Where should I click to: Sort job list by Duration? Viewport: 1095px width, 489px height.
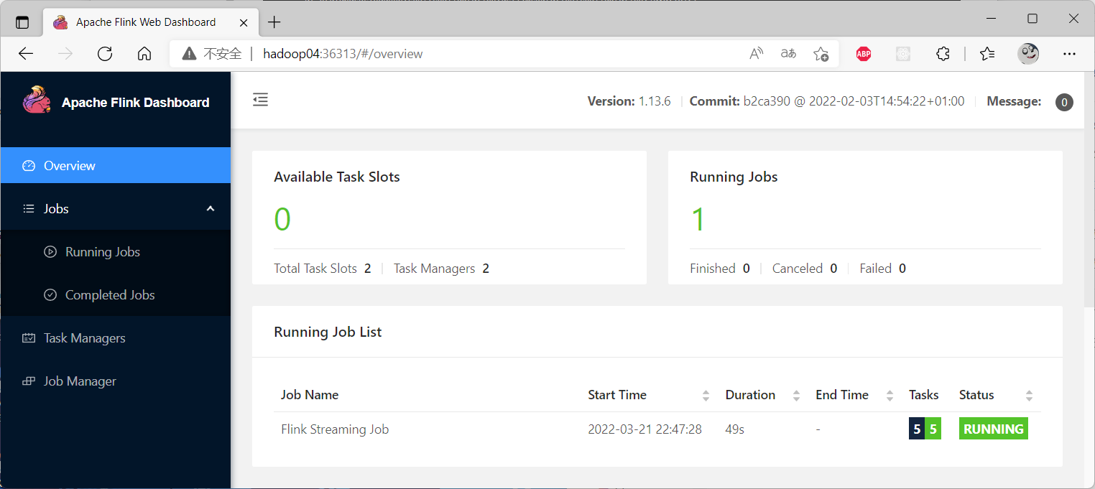(x=796, y=396)
